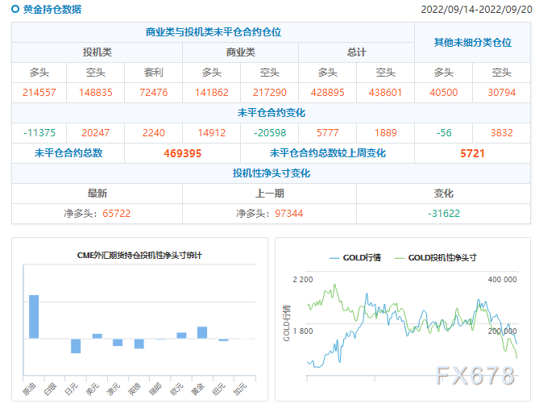Click the 套利 column header

153,73
